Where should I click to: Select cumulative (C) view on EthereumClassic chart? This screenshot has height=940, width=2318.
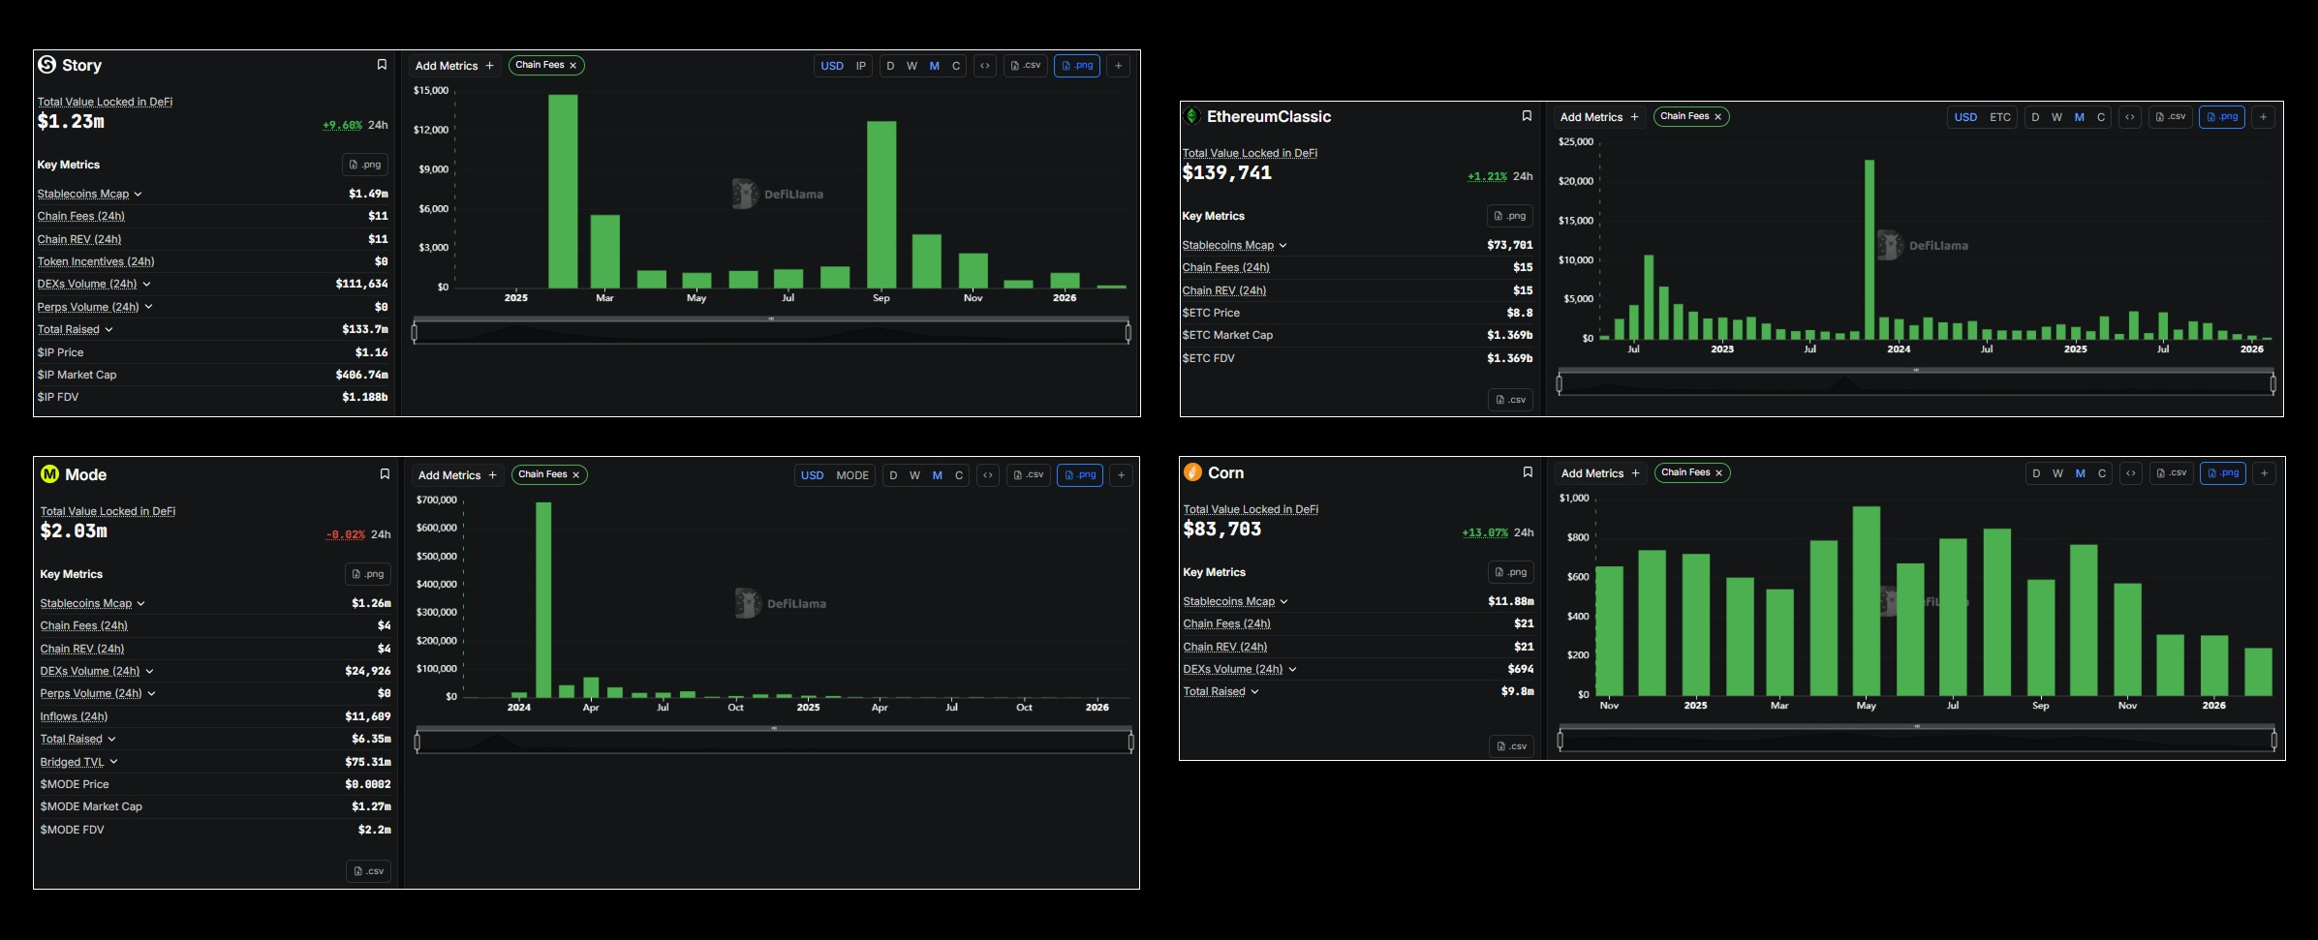[2101, 117]
